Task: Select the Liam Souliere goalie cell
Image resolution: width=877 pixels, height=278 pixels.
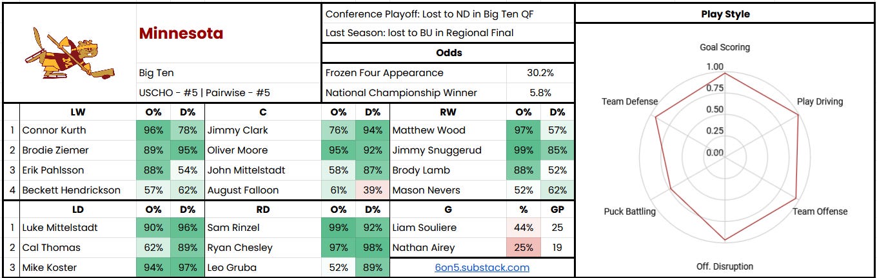Action: pos(448,228)
